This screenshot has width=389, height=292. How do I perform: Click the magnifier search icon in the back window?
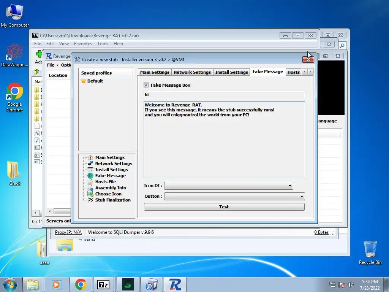click(x=342, y=46)
